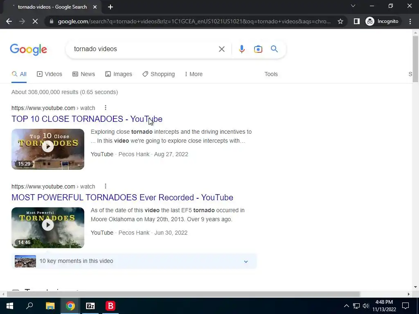
Task: Open options for MOST POWERFUL TORNADOES result
Action: [106, 186]
